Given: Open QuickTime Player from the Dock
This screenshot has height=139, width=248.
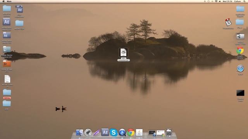Looking at the screenshot, I should click(x=122, y=132).
